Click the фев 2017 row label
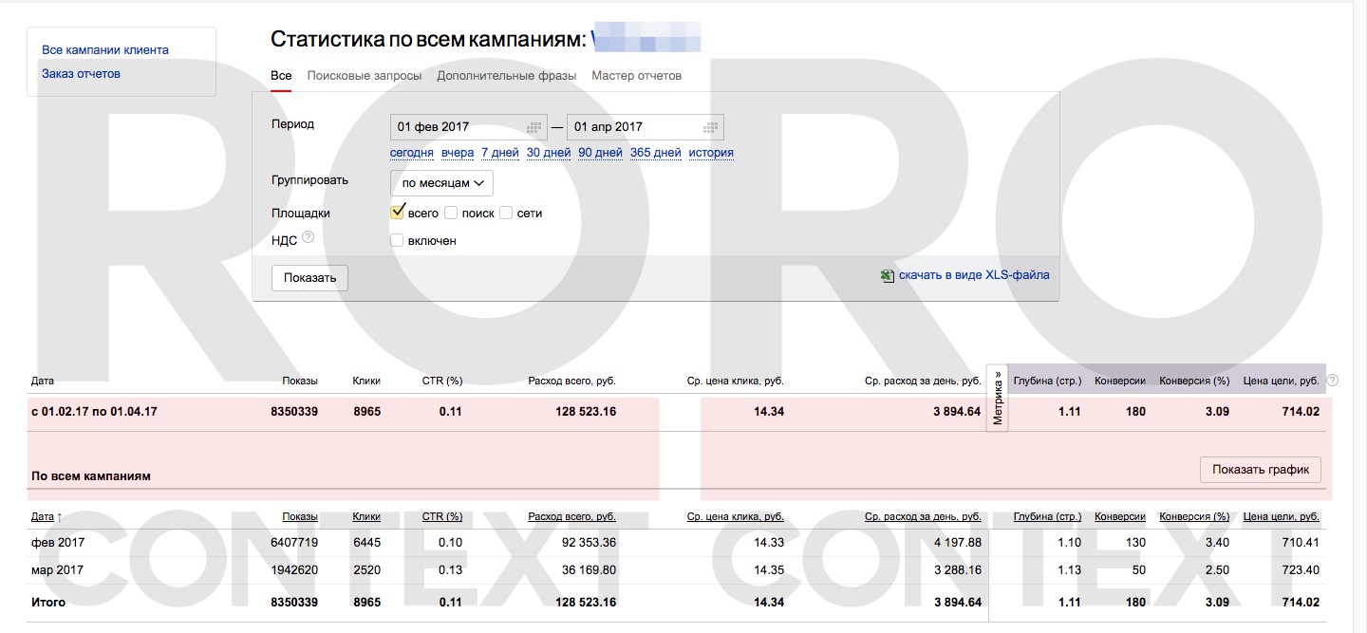Screen dimensions: 1367x633 pyautogui.click(x=57, y=543)
